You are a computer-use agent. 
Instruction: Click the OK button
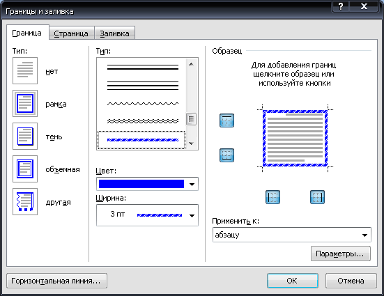click(293, 281)
